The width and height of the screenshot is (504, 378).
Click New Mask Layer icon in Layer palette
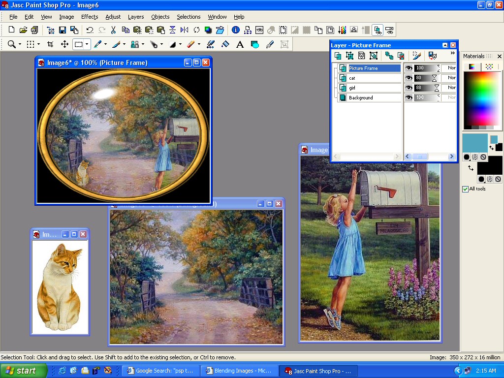[361, 56]
